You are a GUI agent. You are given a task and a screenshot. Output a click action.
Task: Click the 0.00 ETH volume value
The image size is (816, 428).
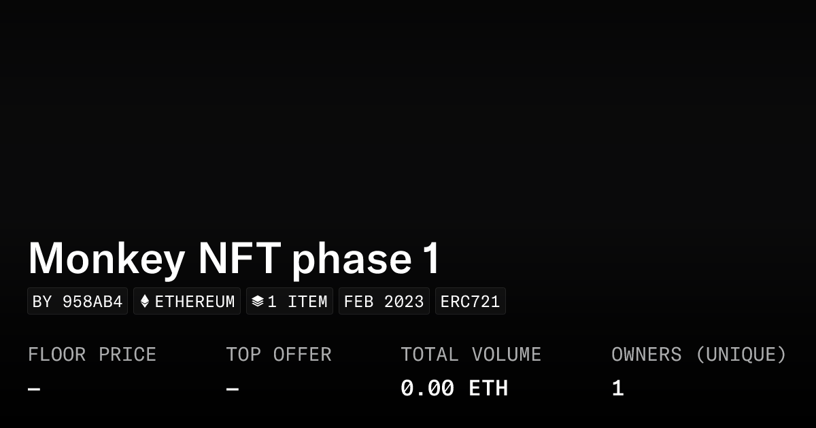[x=454, y=389]
